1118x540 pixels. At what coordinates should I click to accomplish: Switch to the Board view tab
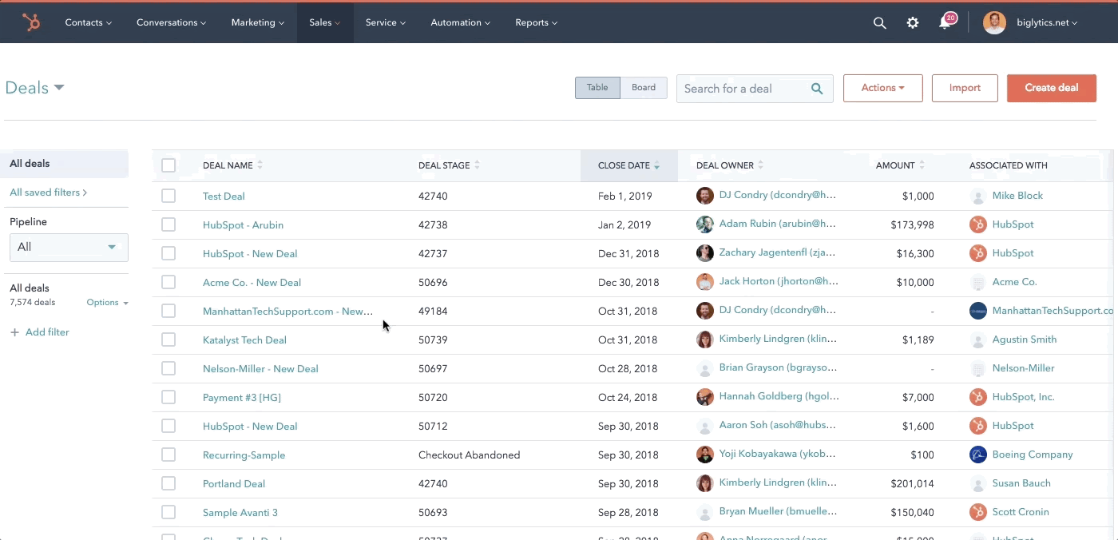point(643,88)
